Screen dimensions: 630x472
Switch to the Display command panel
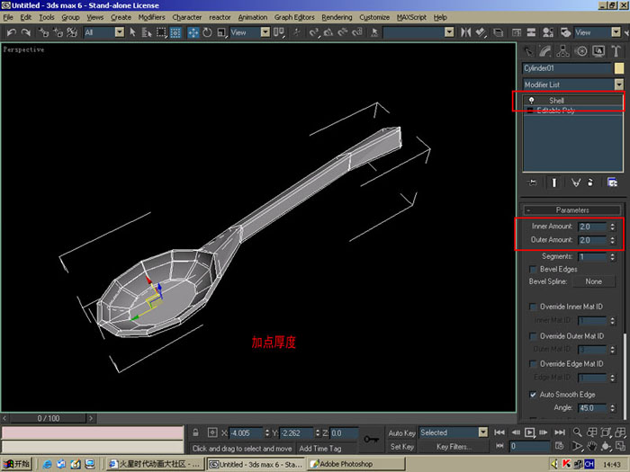tap(598, 51)
